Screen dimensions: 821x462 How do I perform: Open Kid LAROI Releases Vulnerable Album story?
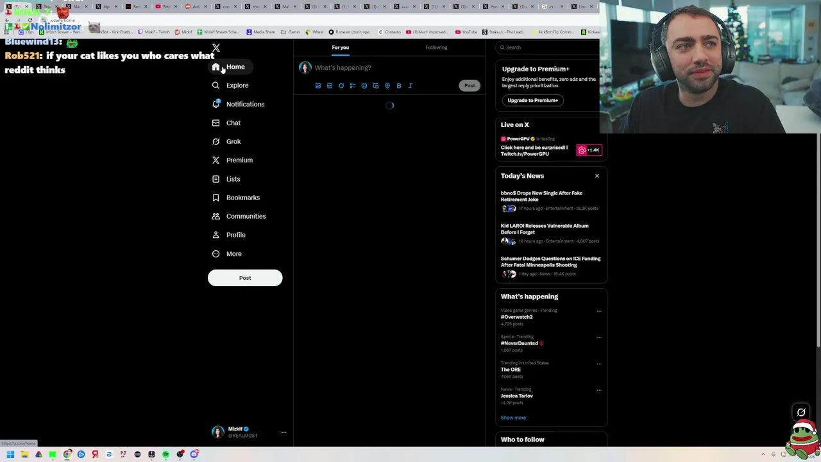point(550,233)
